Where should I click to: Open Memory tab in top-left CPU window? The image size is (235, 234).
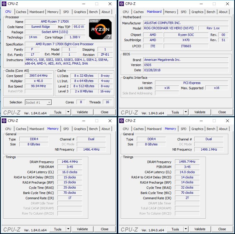[x=53, y=12]
